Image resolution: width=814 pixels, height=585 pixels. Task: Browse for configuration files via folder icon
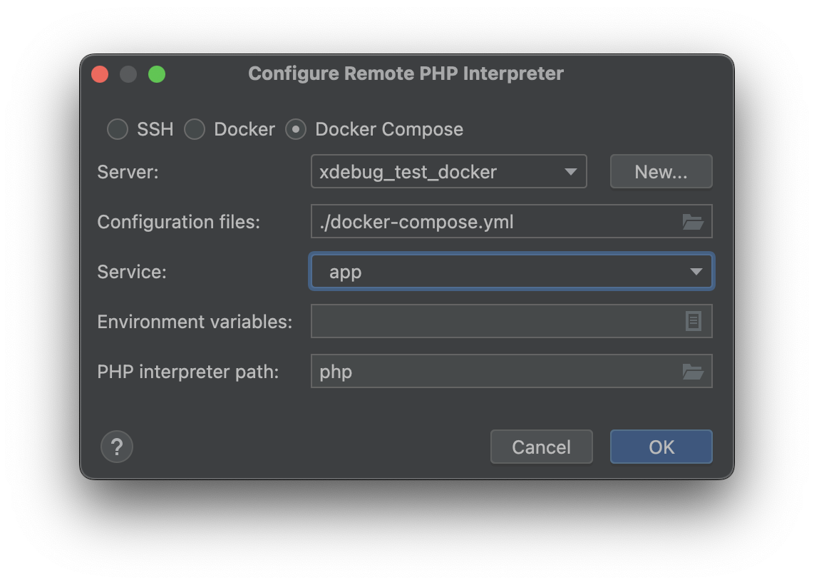(693, 222)
